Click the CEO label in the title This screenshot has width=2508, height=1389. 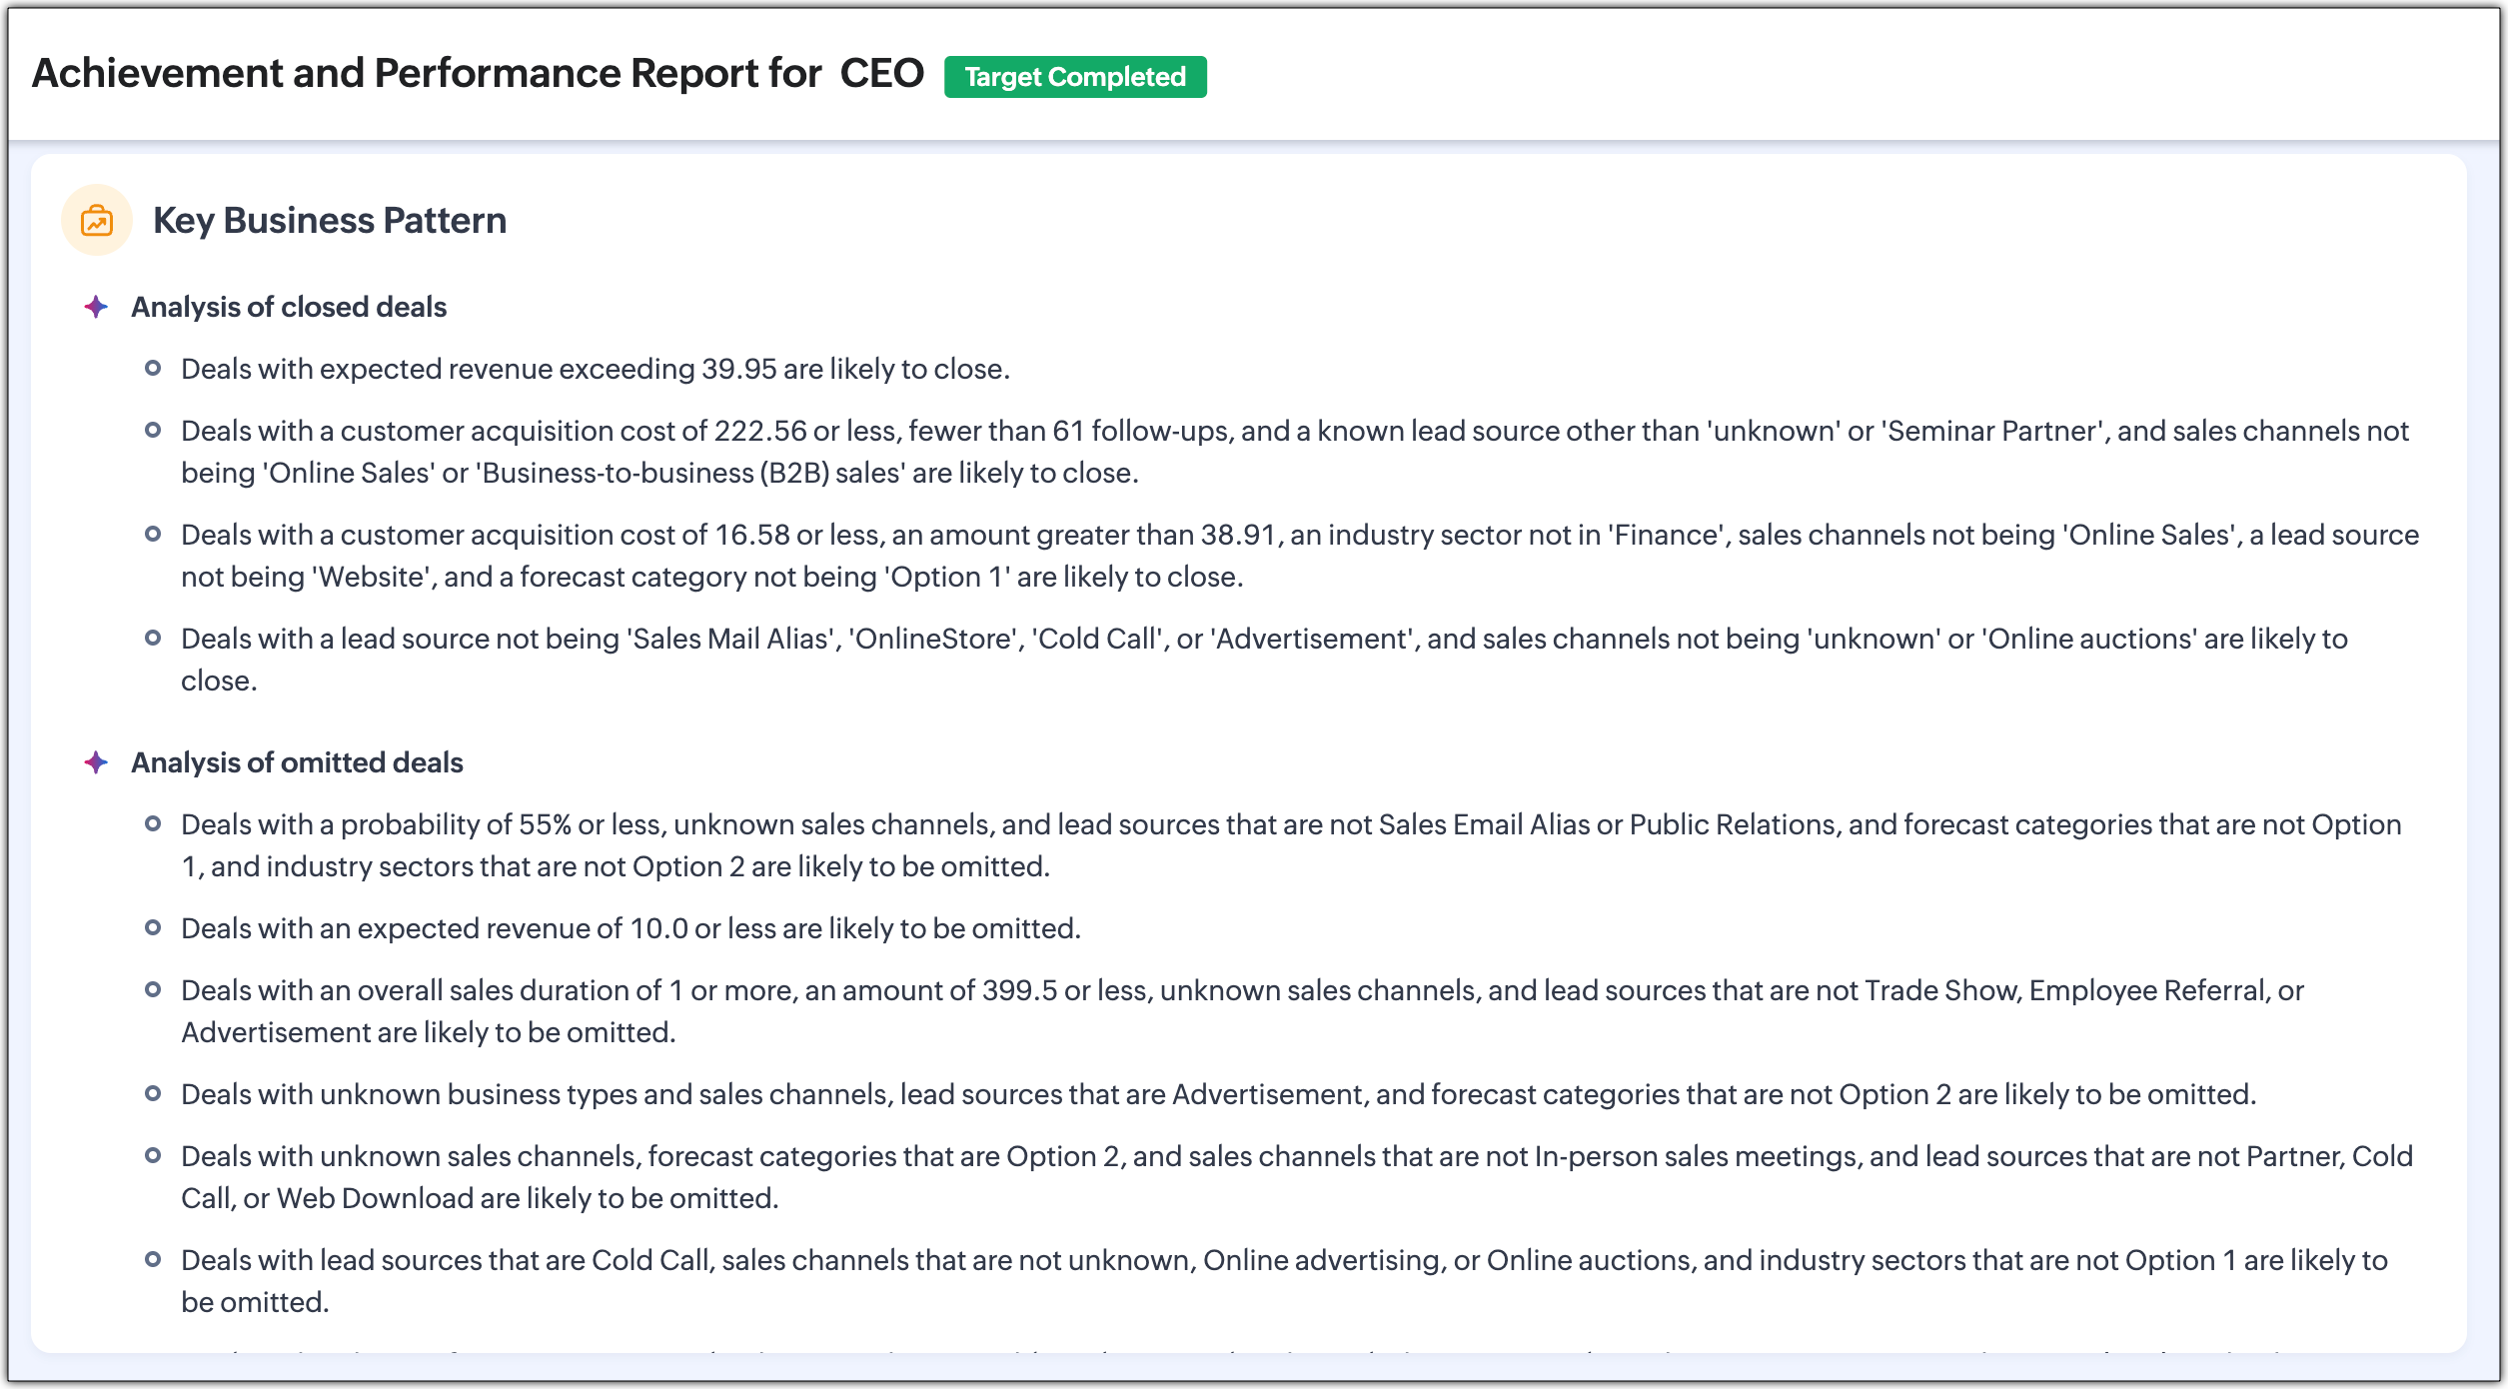click(x=881, y=73)
